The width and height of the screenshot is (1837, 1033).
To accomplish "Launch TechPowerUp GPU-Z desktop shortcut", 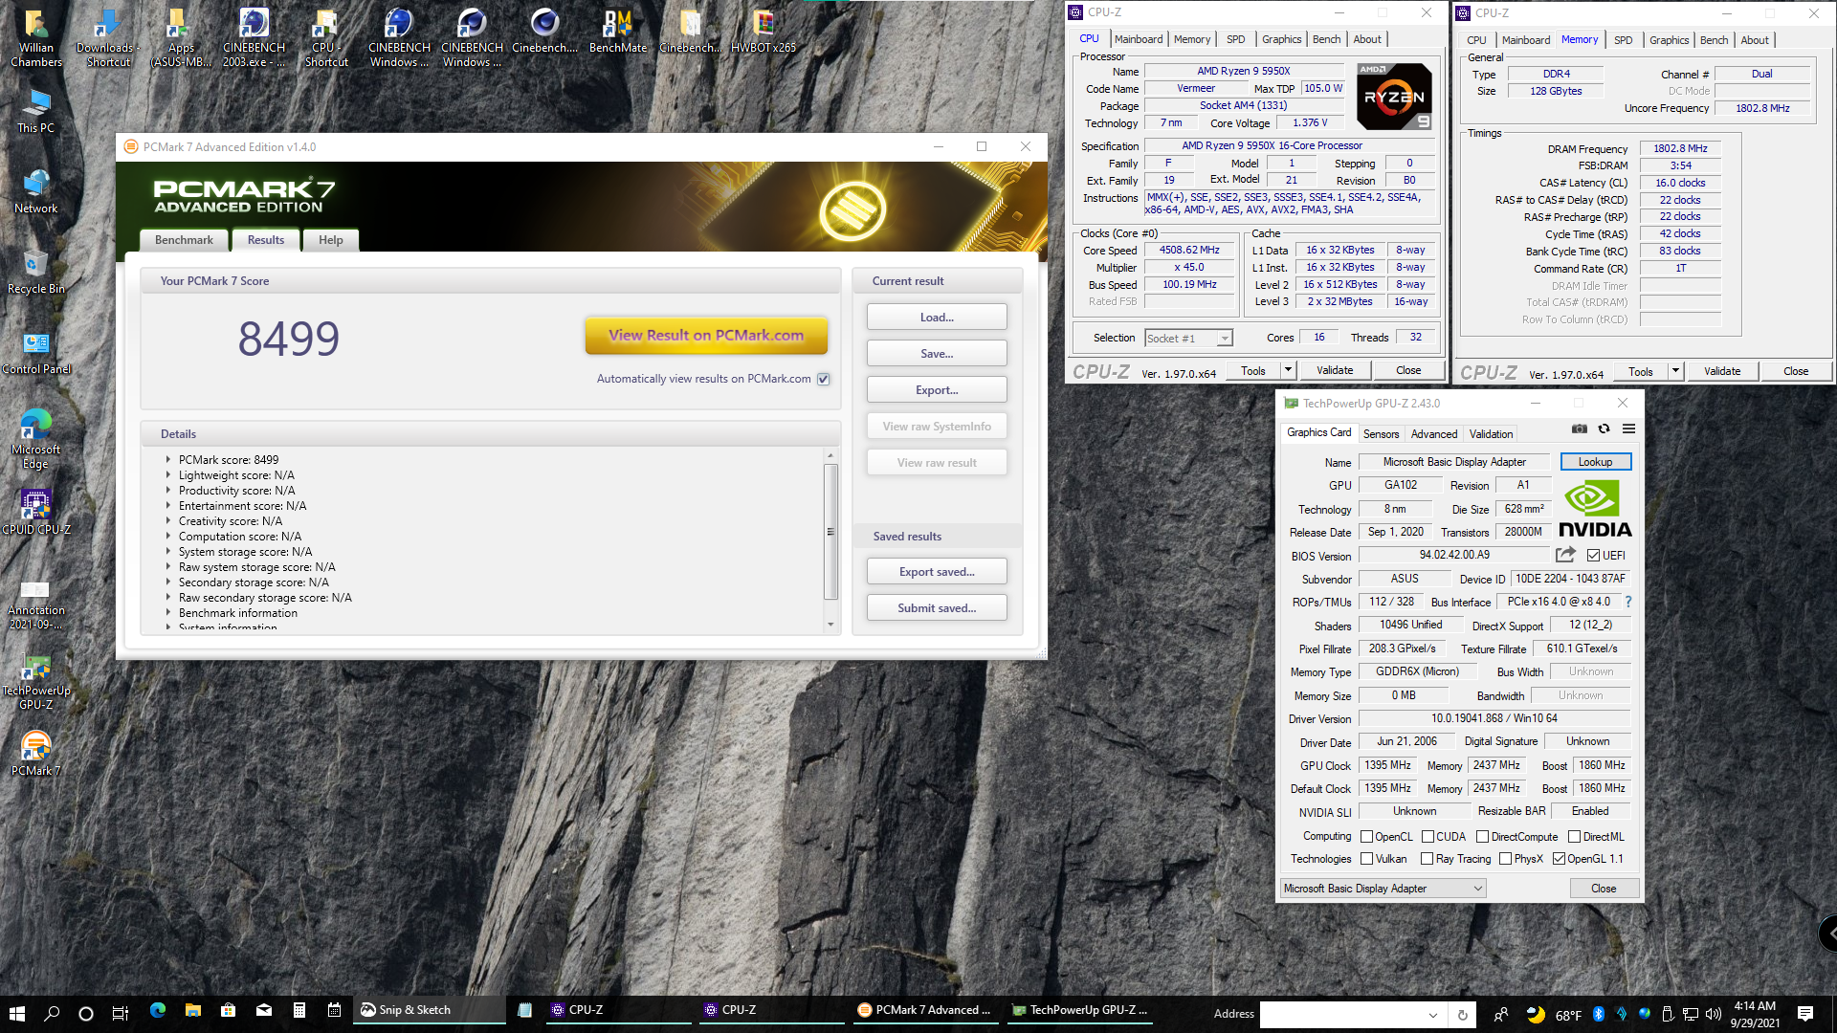I will (x=35, y=681).
